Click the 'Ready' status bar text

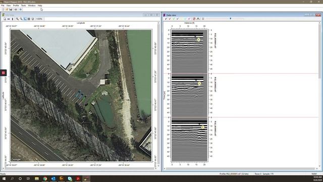click(x=3, y=174)
